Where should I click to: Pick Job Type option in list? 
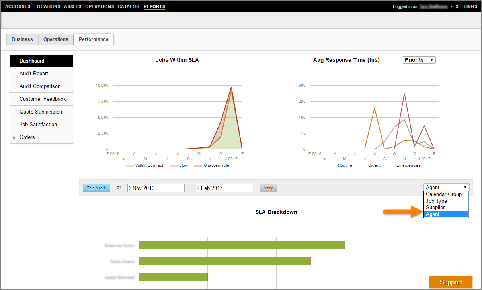coord(446,201)
